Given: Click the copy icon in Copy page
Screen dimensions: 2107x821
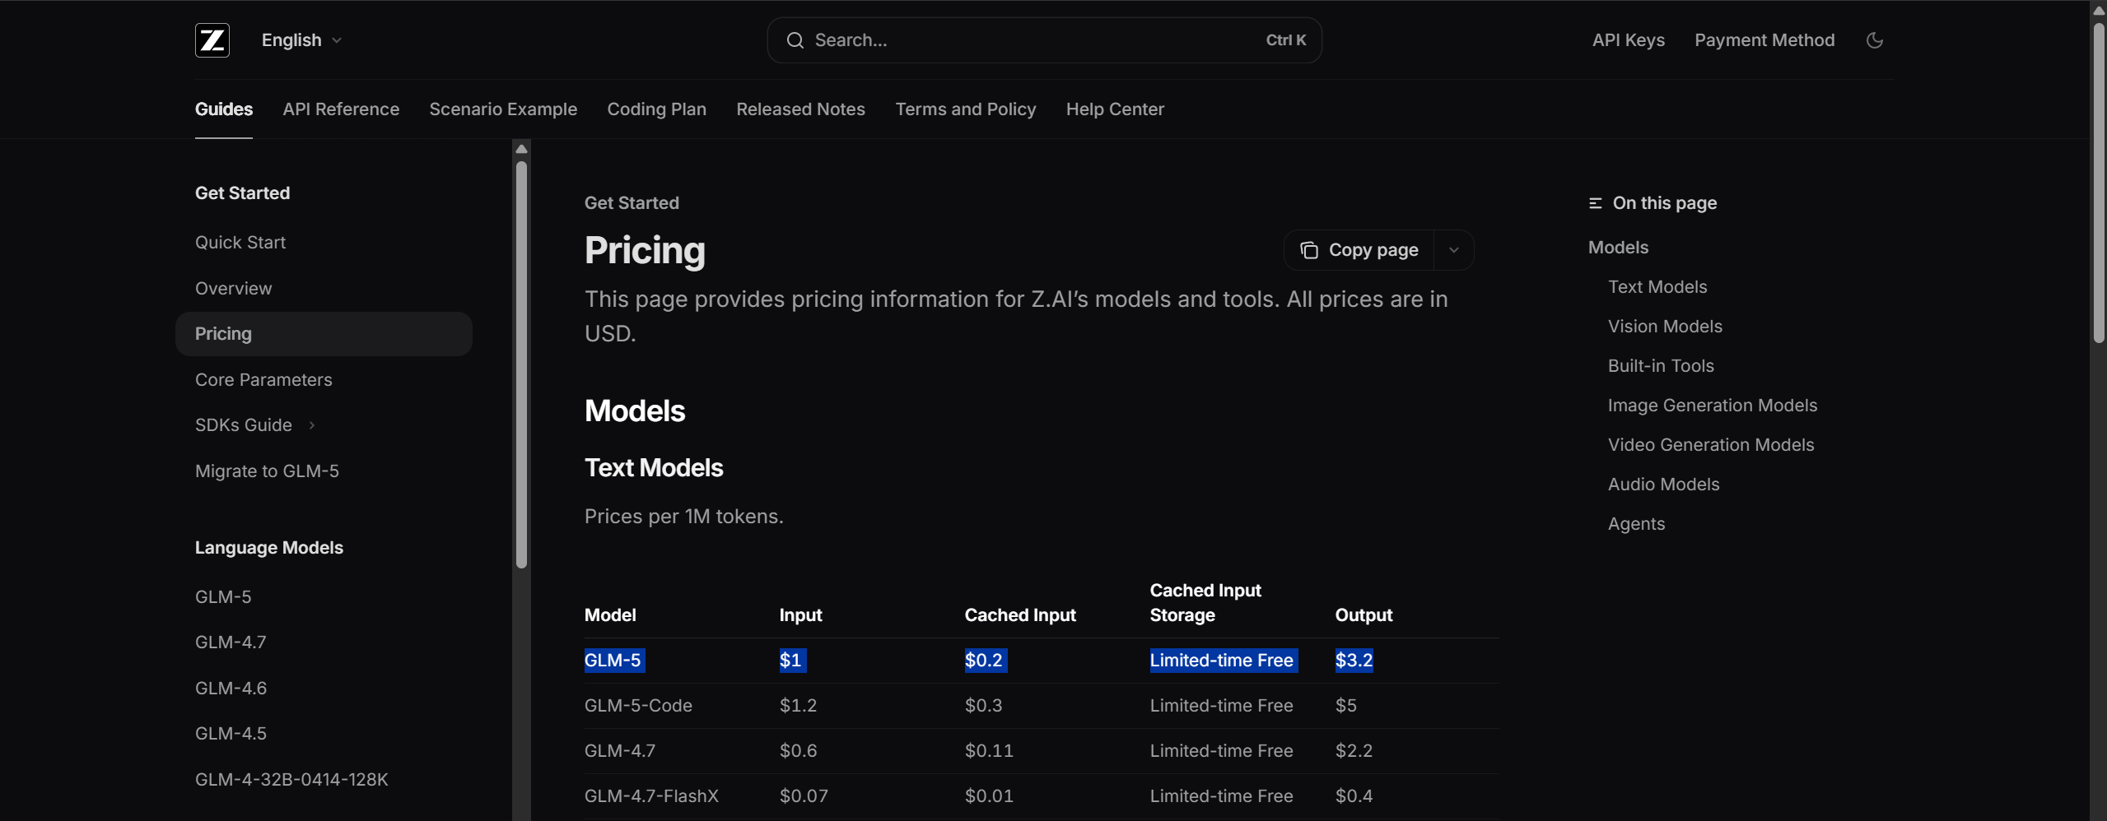Looking at the screenshot, I should click(x=1308, y=250).
